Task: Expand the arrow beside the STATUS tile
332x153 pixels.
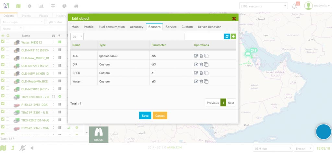Action: tap(86, 133)
